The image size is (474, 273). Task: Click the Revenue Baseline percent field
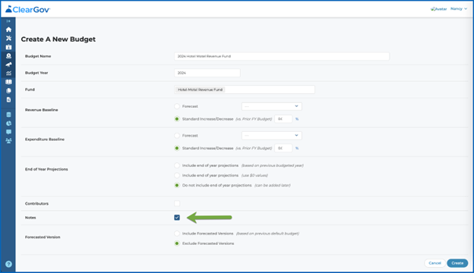click(x=283, y=119)
